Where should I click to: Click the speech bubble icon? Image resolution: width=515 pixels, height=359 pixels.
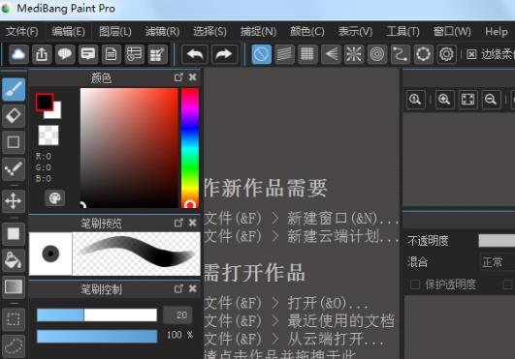point(65,54)
